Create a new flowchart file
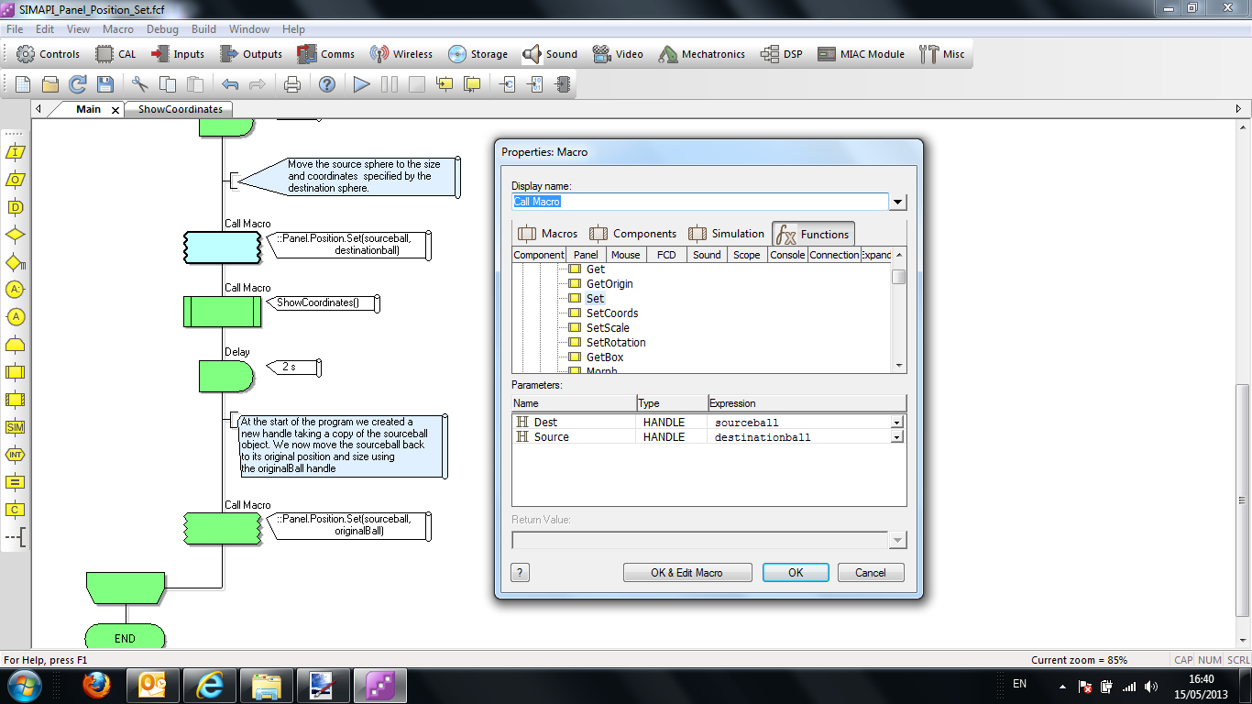Viewport: 1252px width, 704px height. [23, 84]
